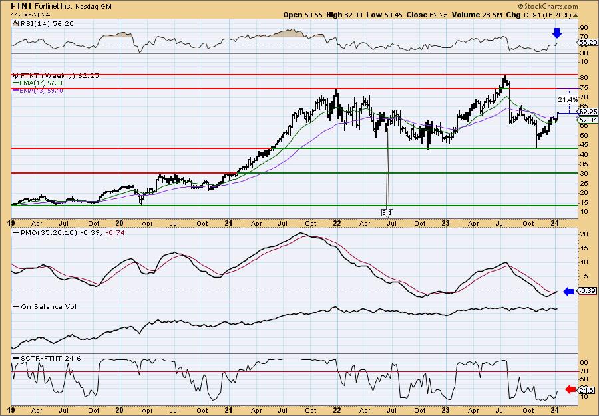Click the Close 62.25 header value
The image size is (599, 416).
[x=427, y=15]
